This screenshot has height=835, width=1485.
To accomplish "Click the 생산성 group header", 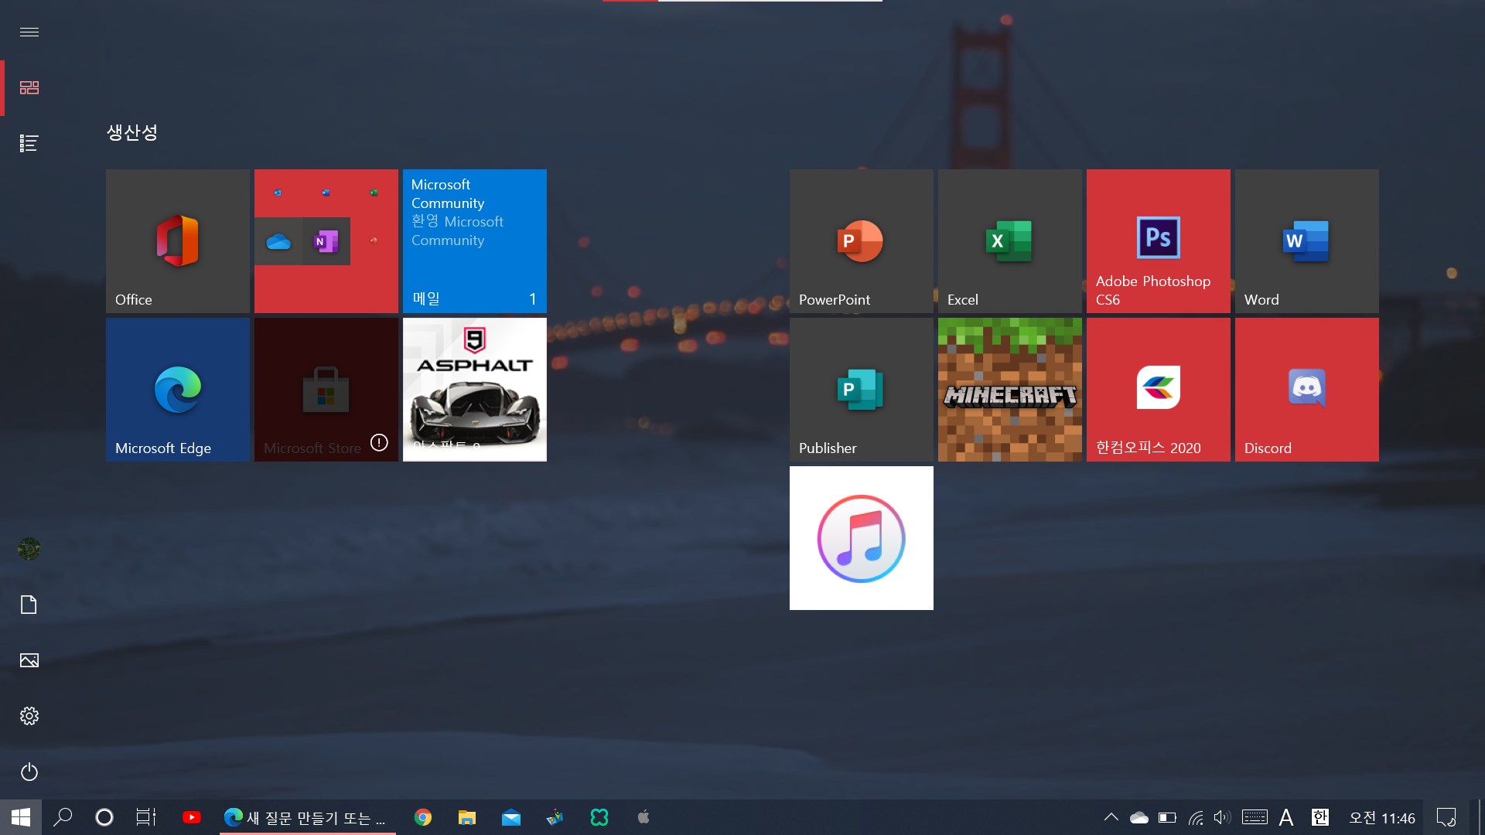I will [x=132, y=132].
